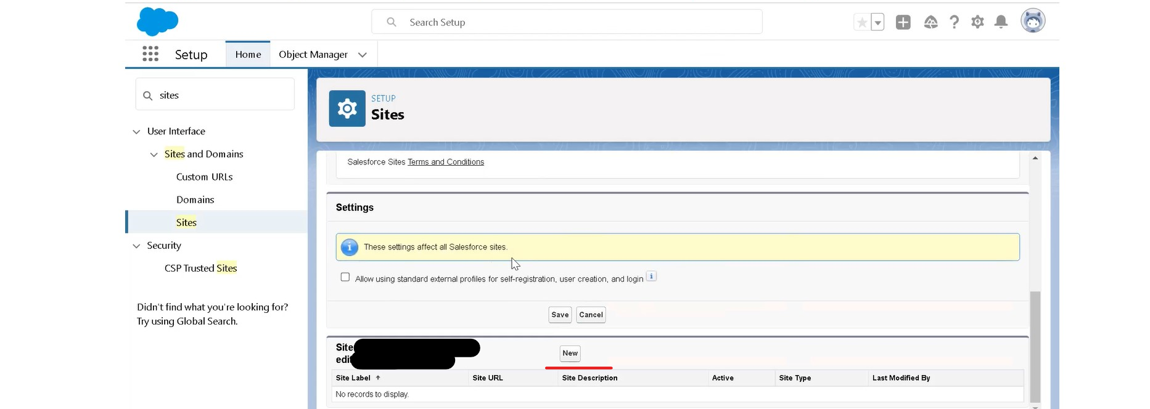Open the Object Manager tab

pos(313,54)
